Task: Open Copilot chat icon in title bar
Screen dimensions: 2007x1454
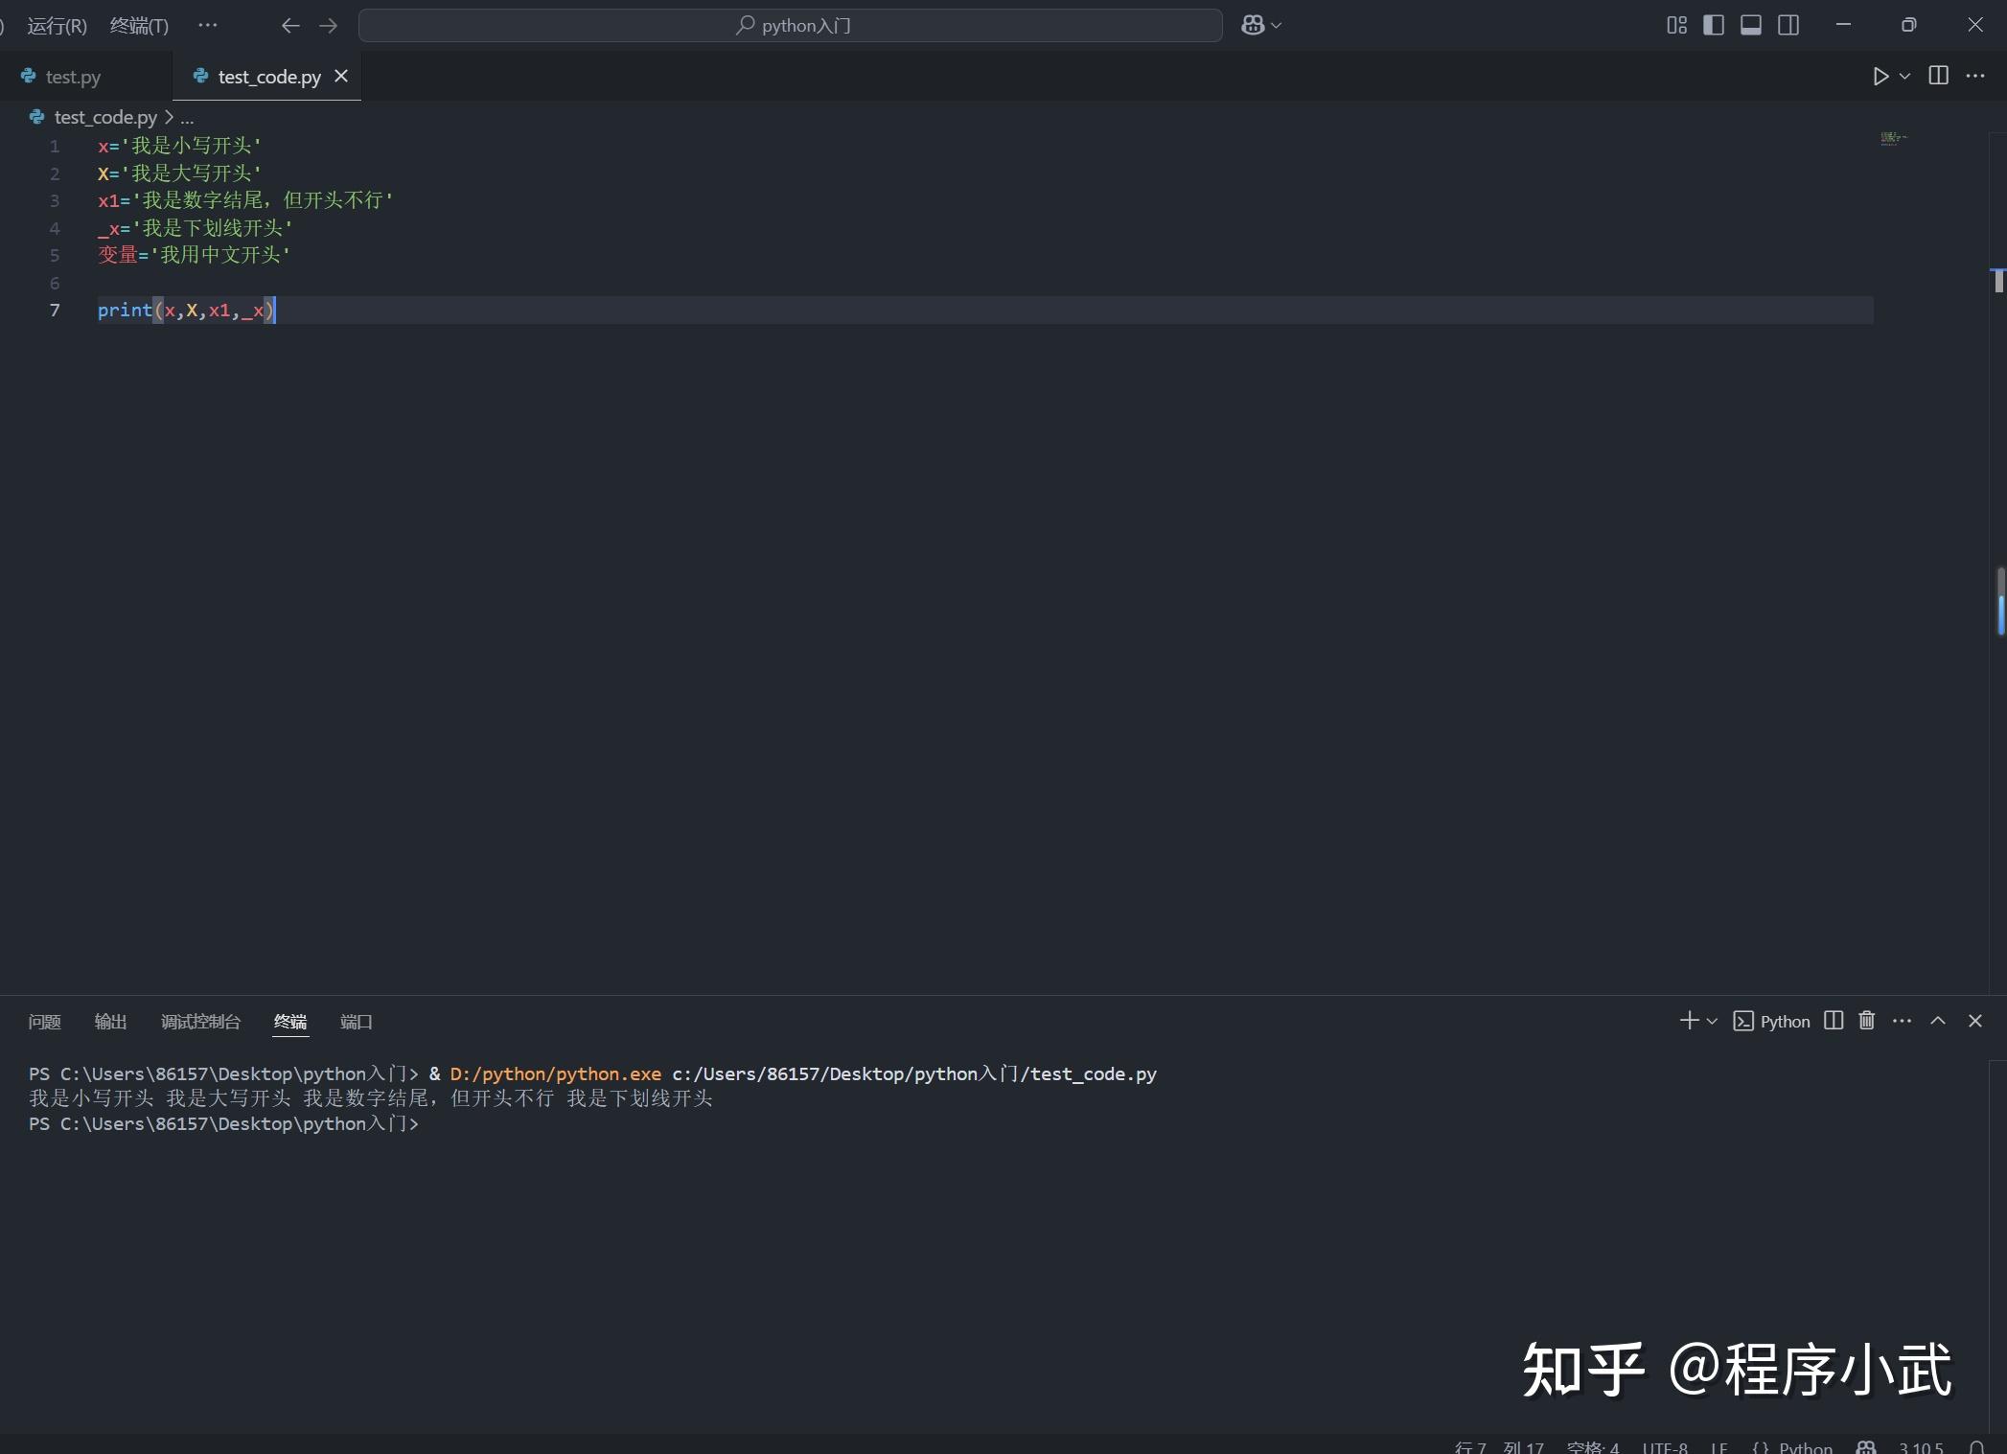Action: point(1253,26)
